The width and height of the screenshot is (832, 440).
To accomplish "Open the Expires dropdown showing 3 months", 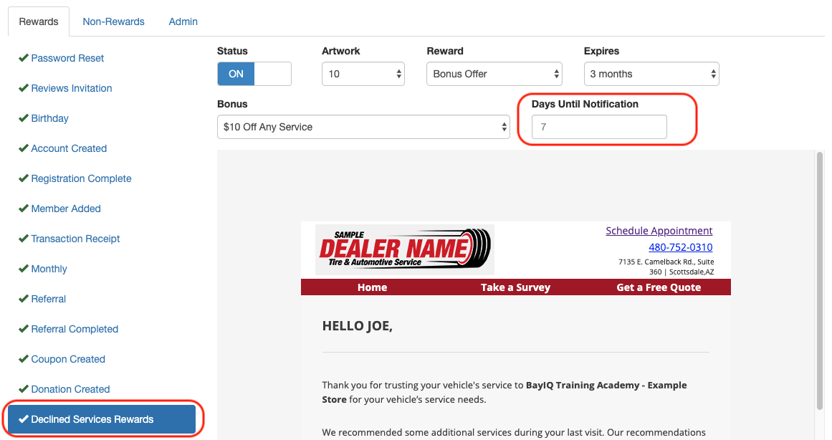I will (651, 74).
